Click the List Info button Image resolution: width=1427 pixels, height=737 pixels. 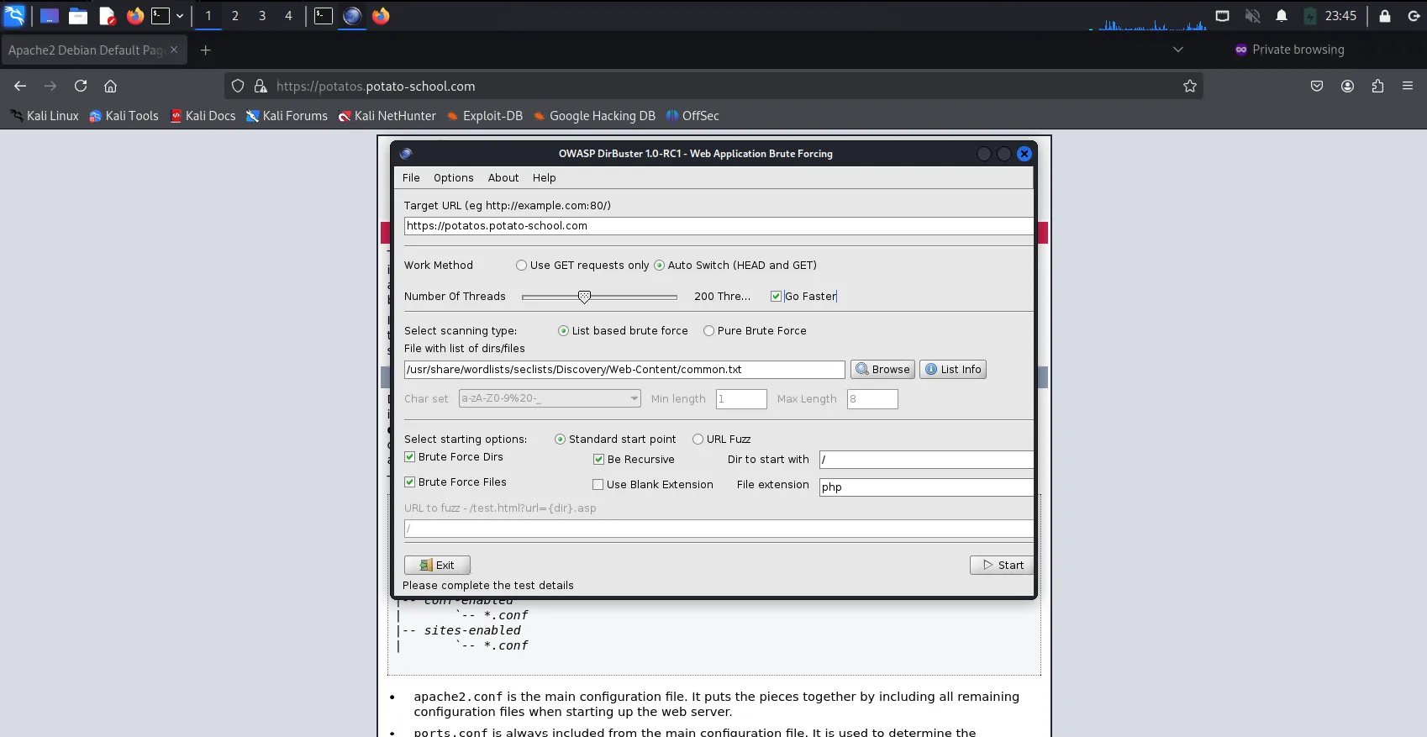tap(953, 370)
